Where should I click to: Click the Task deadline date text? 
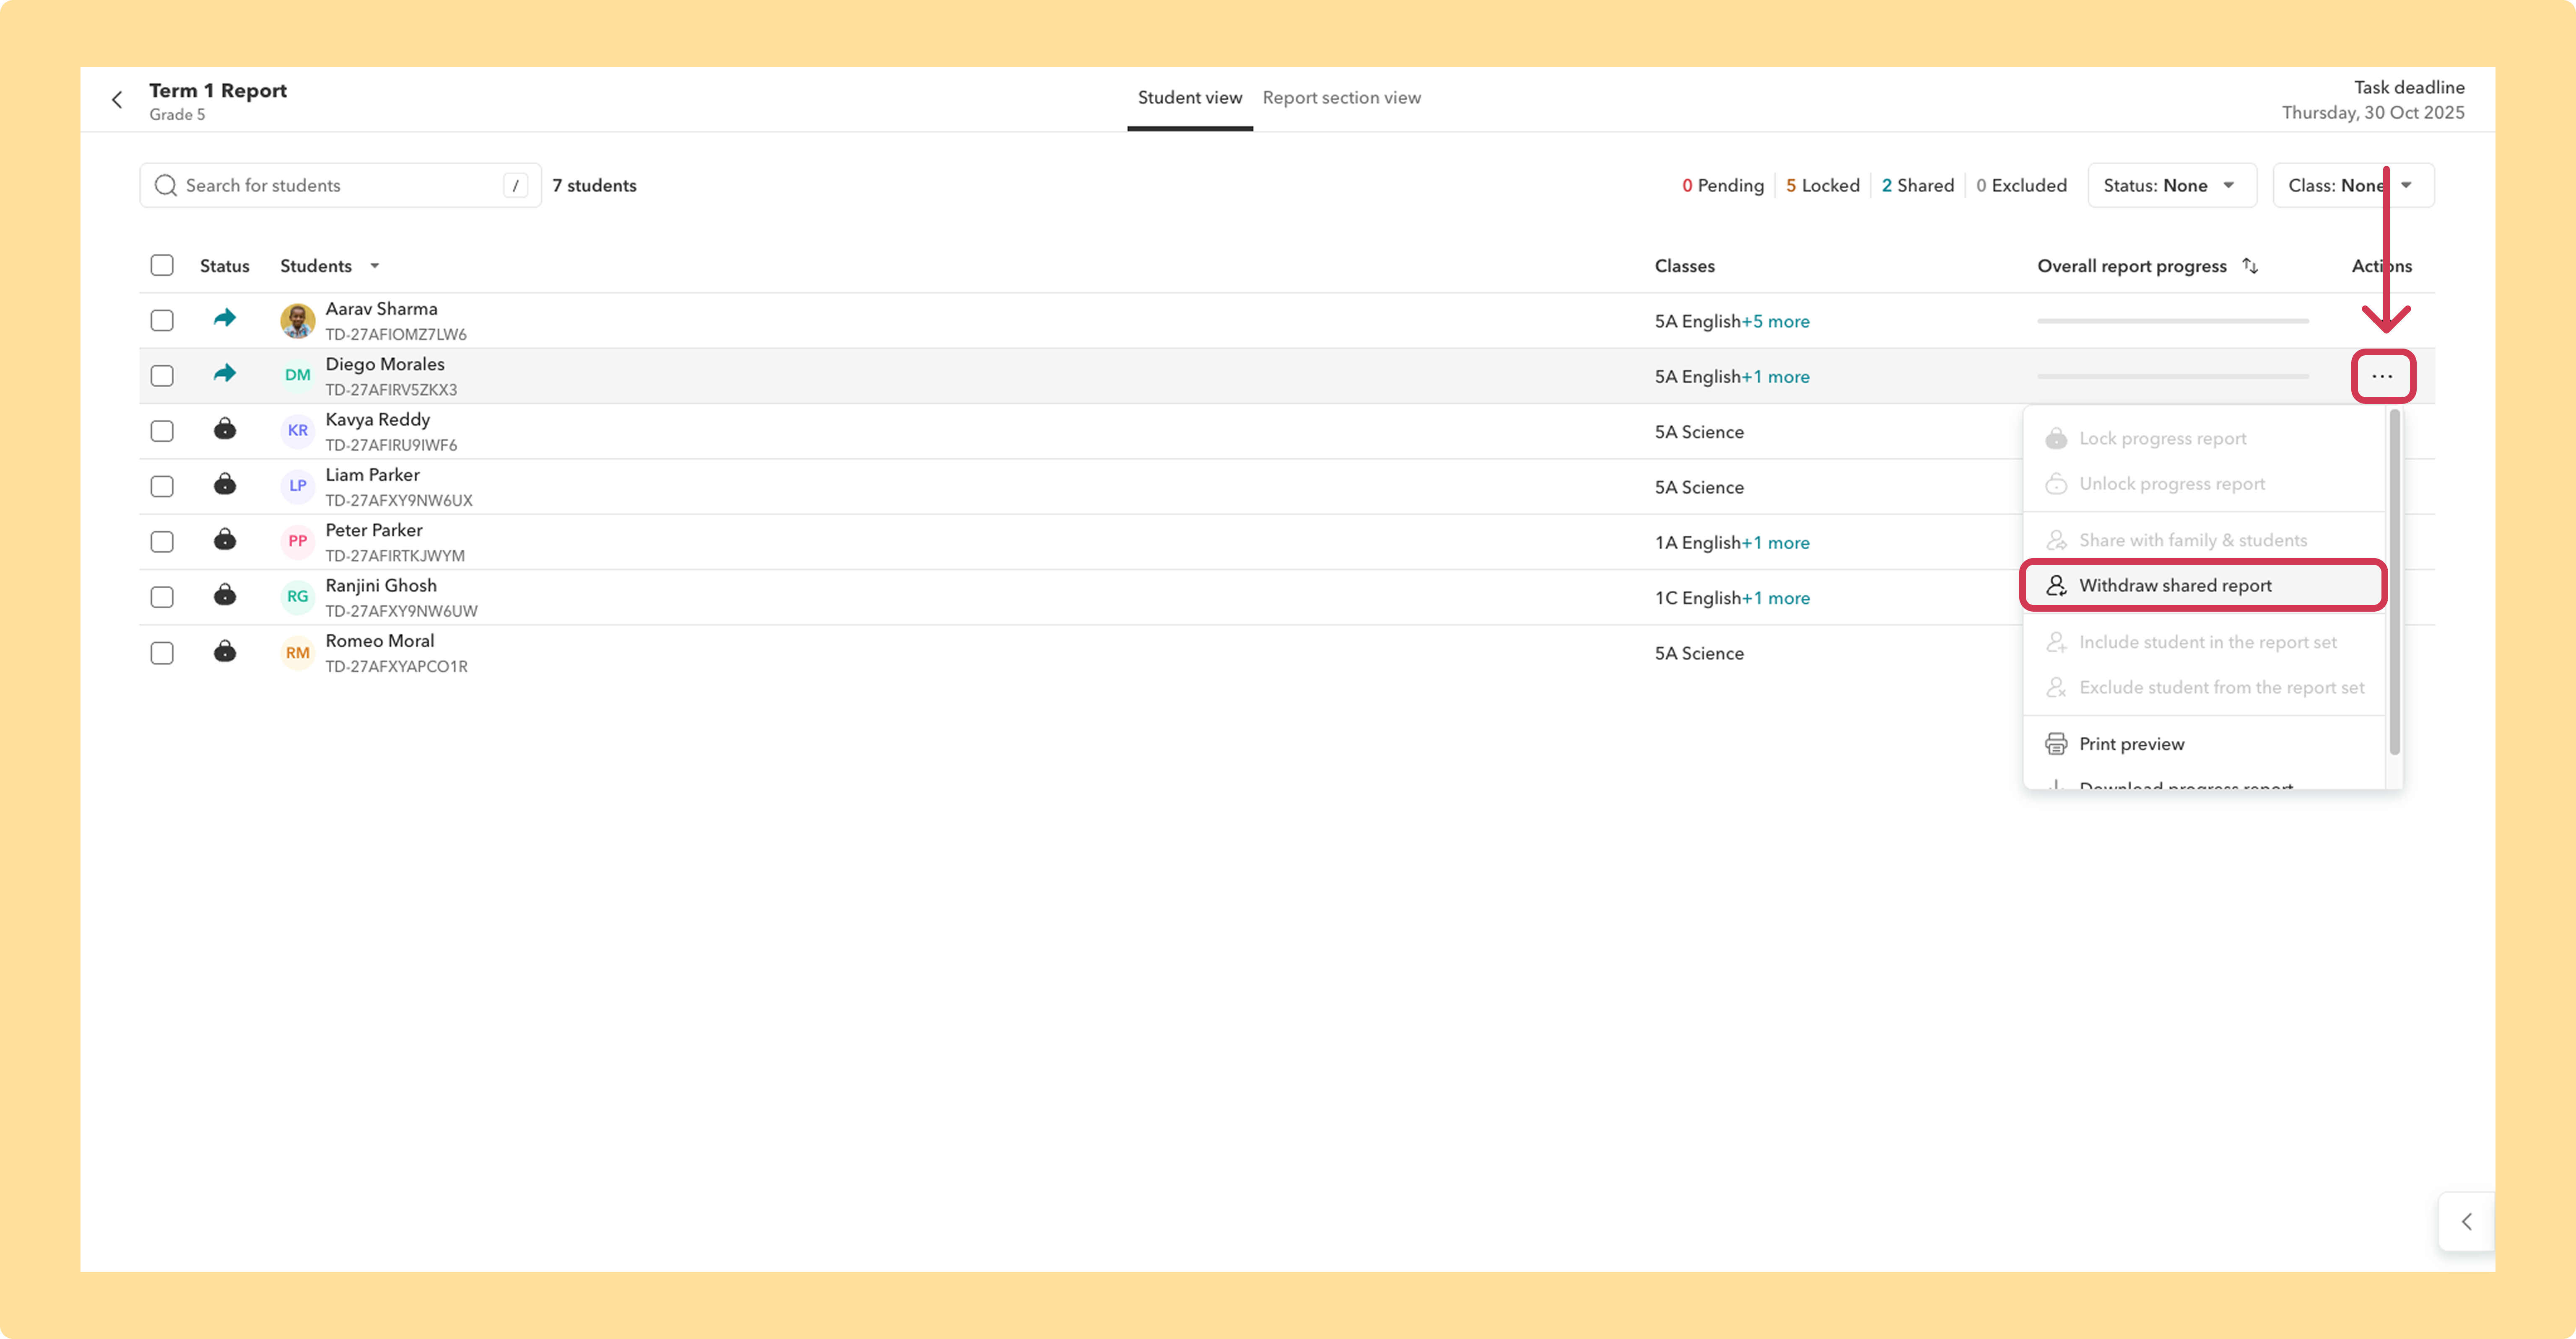(2373, 113)
